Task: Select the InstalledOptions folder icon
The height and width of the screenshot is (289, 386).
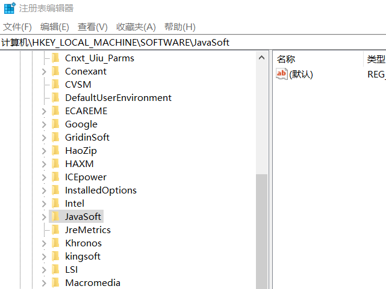Action: pyautogui.click(x=55, y=190)
